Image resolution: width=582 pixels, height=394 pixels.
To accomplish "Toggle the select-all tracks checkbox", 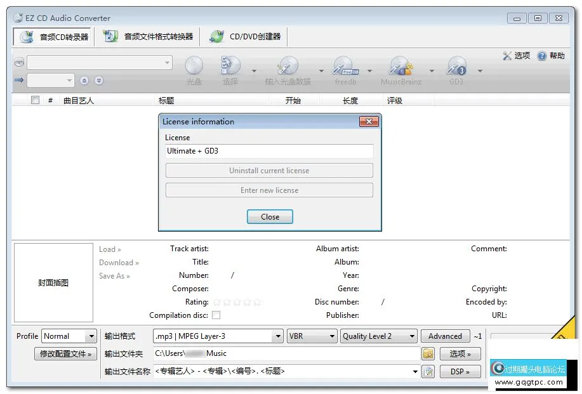I will [36, 100].
